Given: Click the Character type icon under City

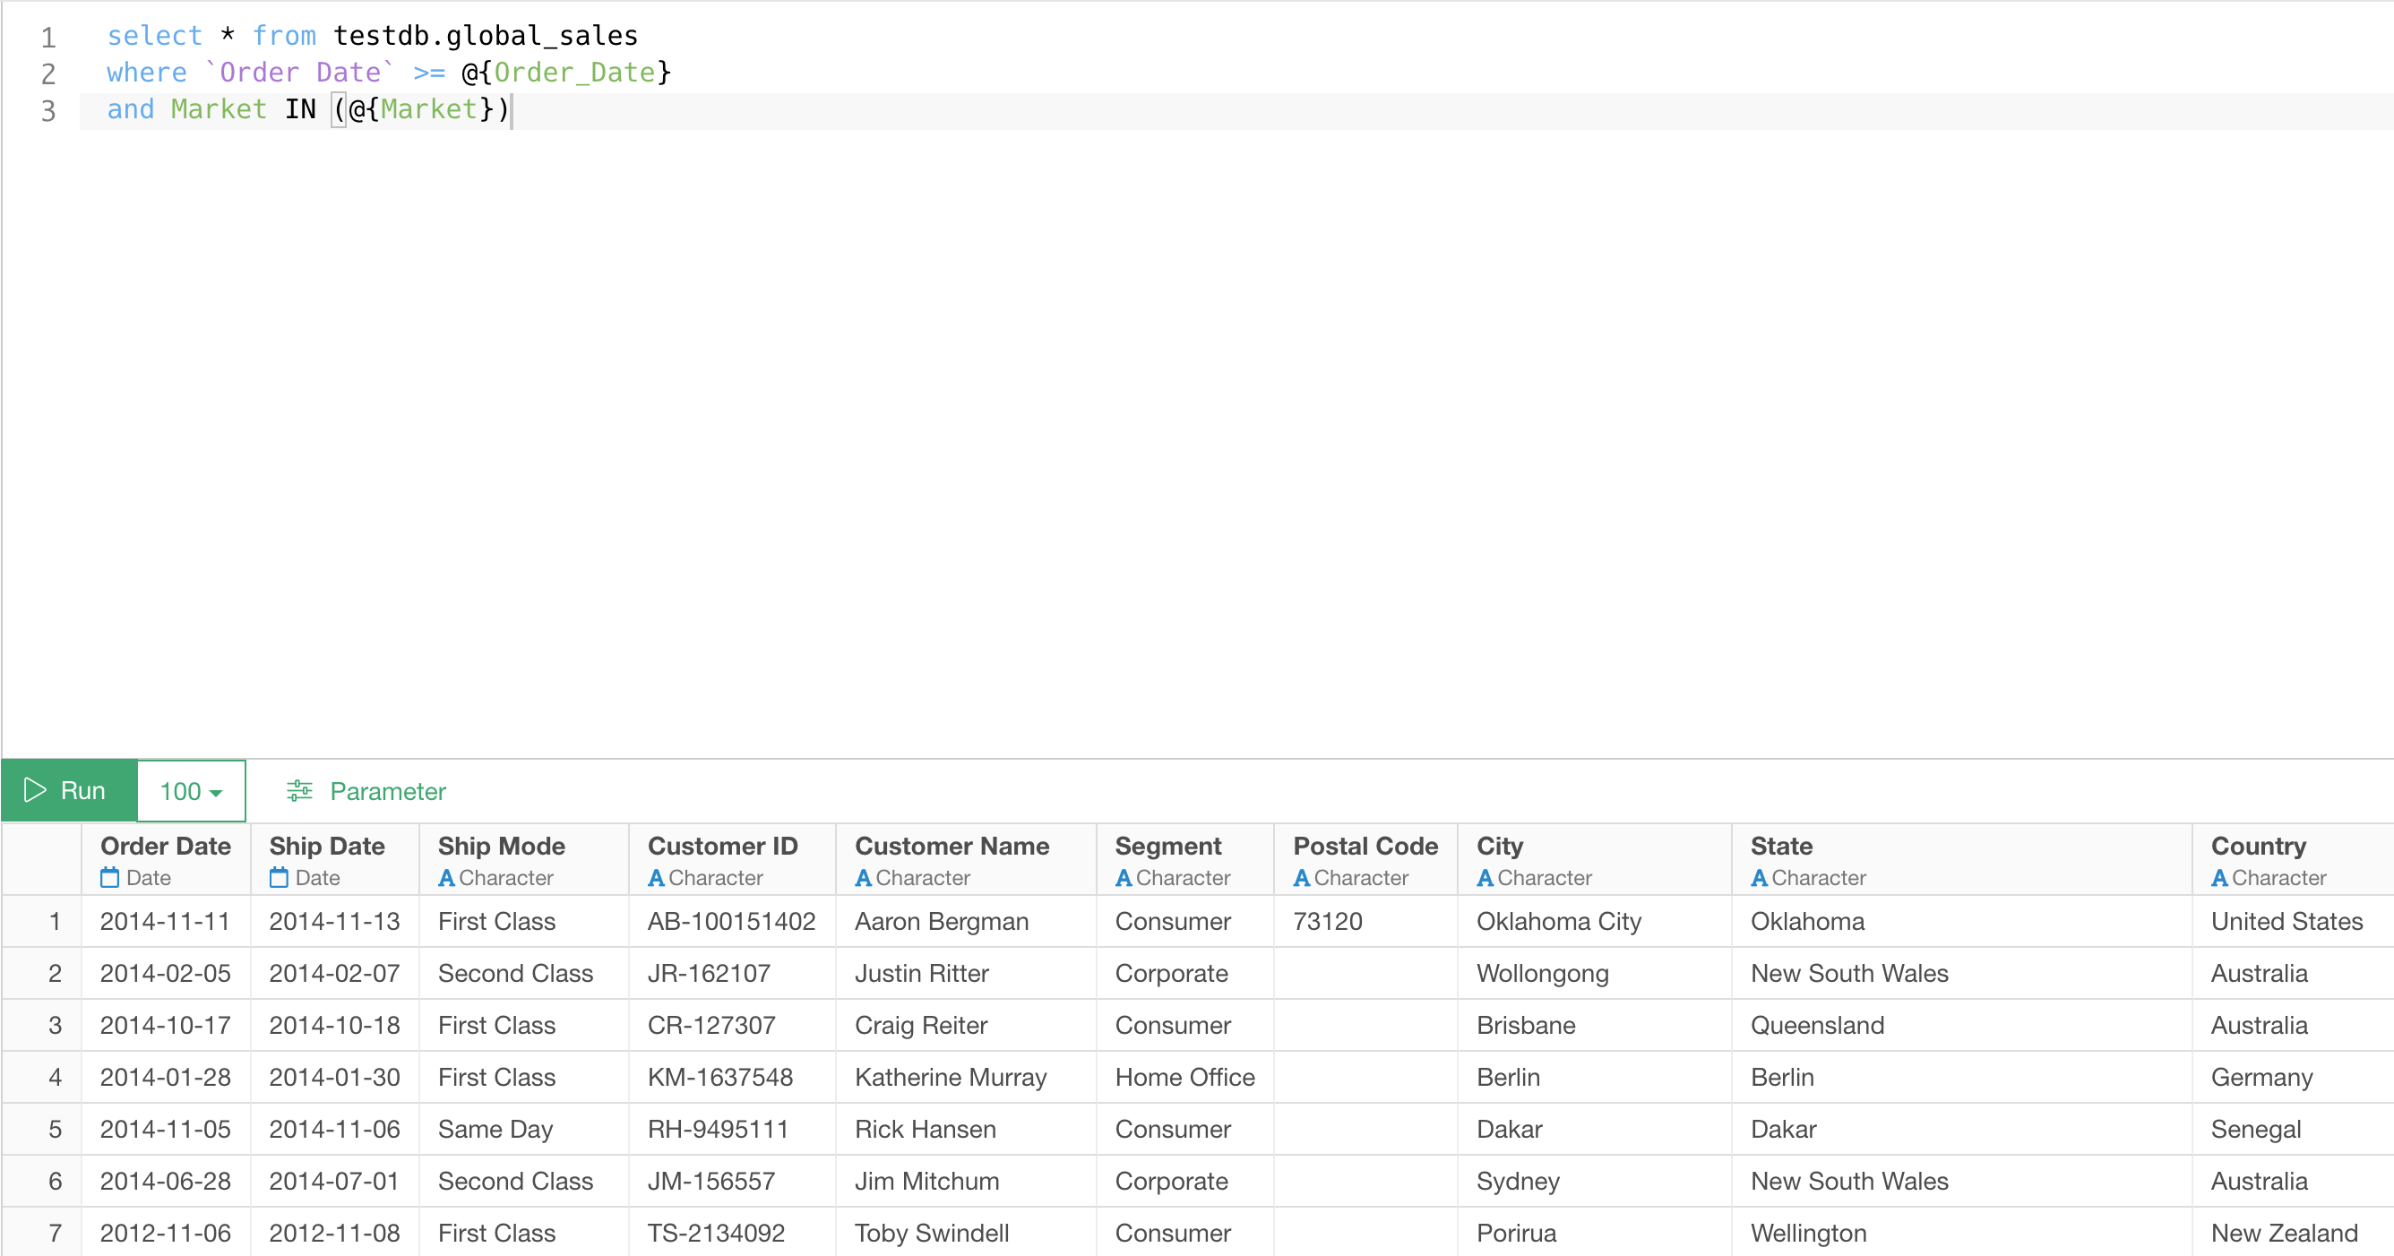Looking at the screenshot, I should pyautogui.click(x=1485, y=877).
